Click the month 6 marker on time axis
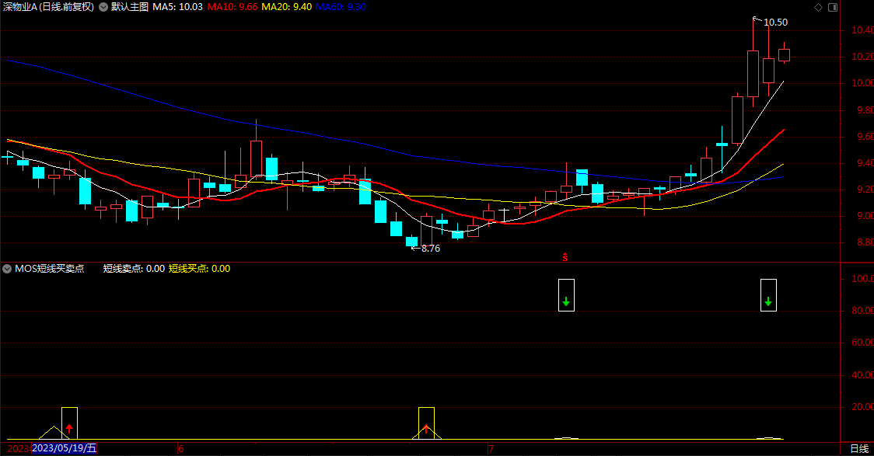Viewport: 874px width, 456px height. tap(181, 448)
